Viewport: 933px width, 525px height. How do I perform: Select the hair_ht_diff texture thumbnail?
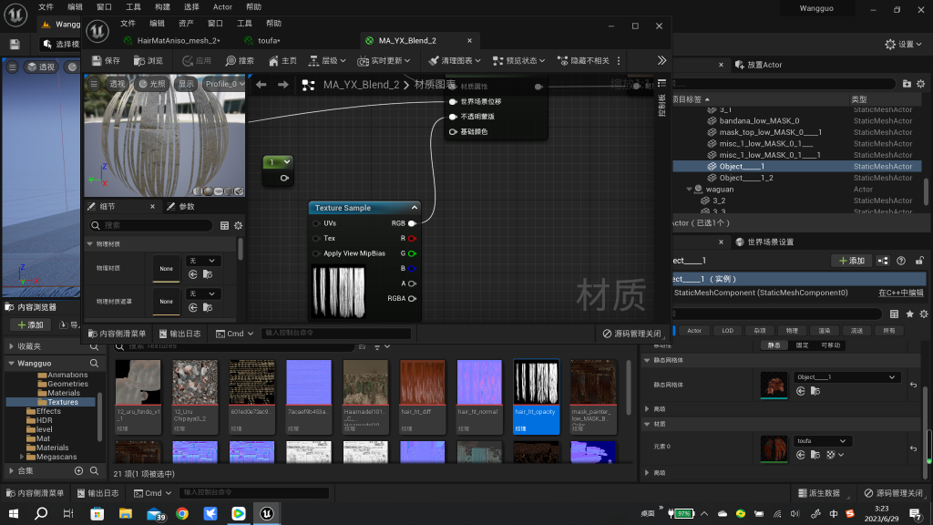424,383
